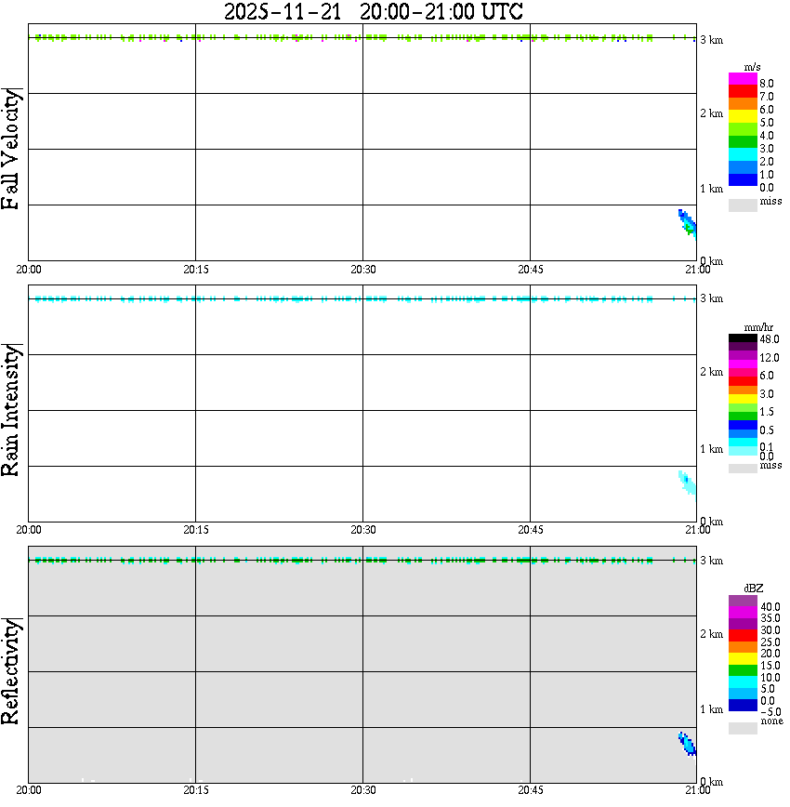Select the orange 6.0 m/s fall velocity swatch

[743, 104]
